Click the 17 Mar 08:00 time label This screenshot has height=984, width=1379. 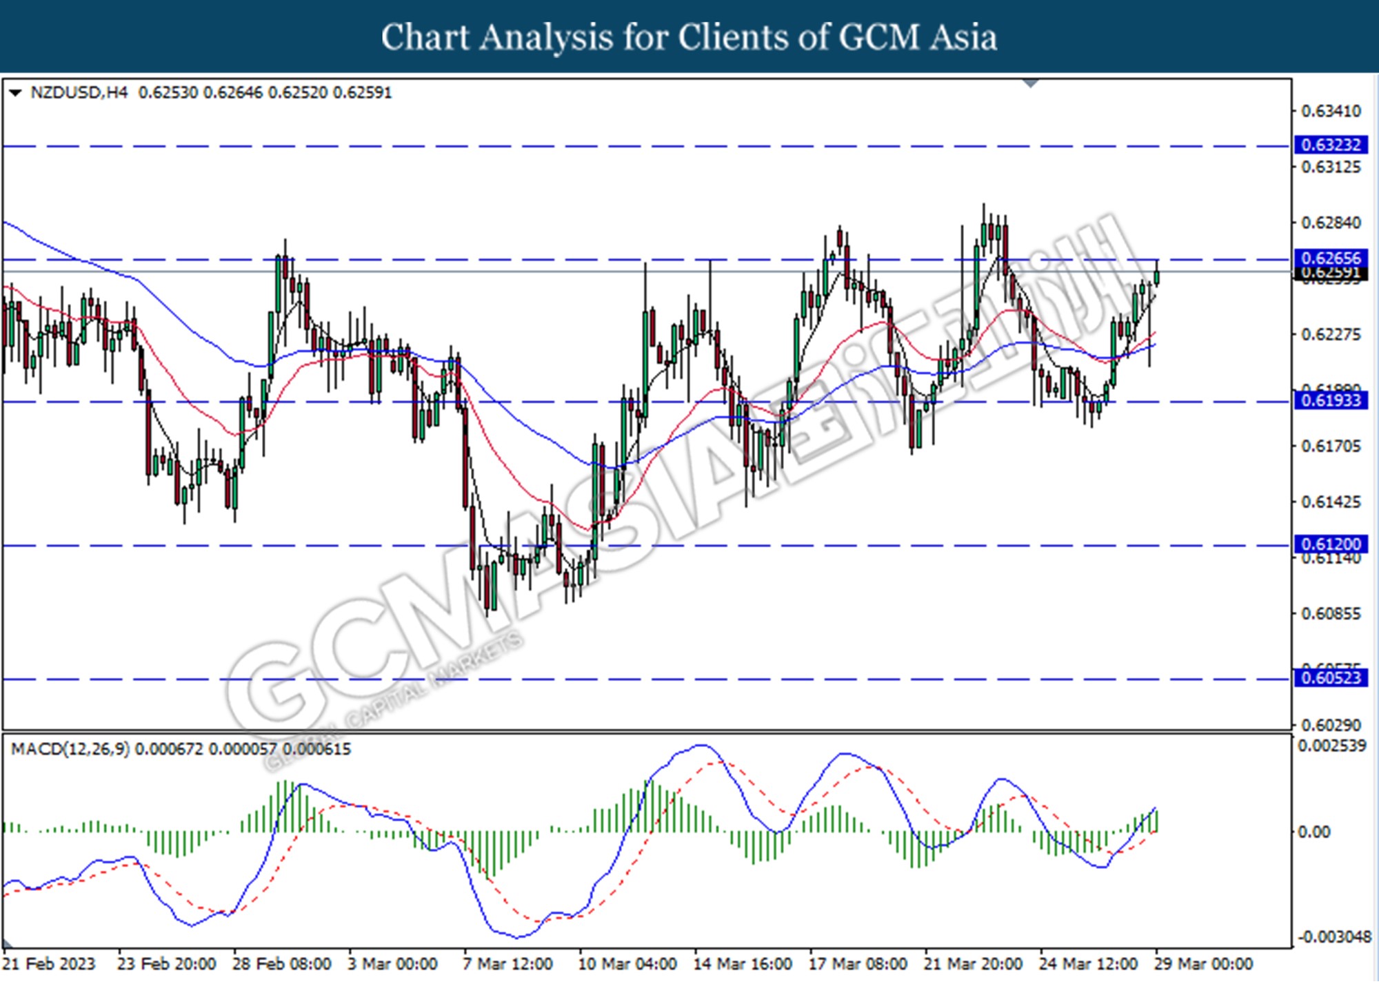pos(858,963)
